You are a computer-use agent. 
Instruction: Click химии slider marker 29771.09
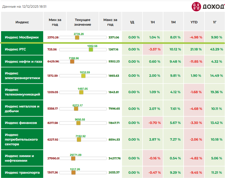click(x=73, y=158)
